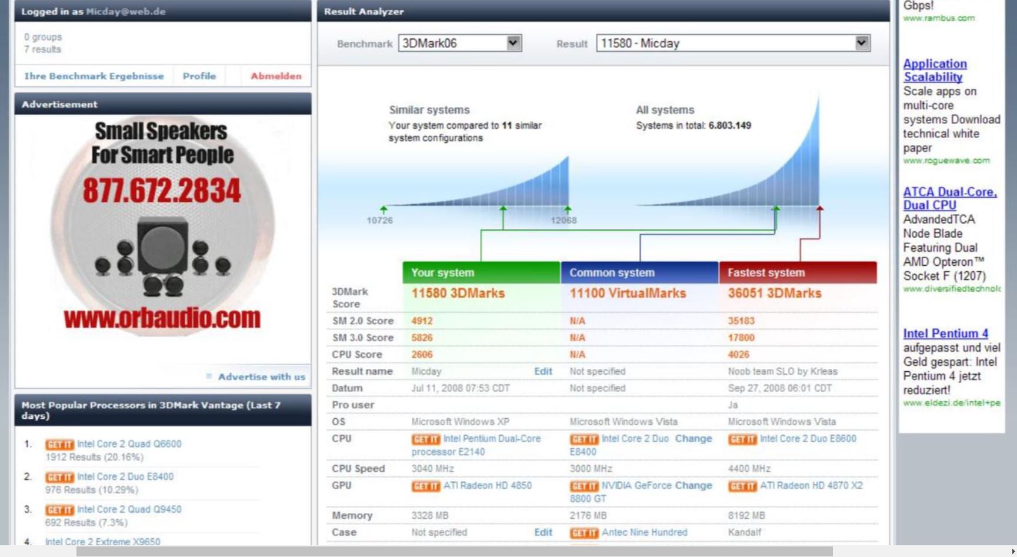Open the ATCA Dual-Core, Dual CPU ad link
The height and width of the screenshot is (557, 1017).
[x=950, y=199]
